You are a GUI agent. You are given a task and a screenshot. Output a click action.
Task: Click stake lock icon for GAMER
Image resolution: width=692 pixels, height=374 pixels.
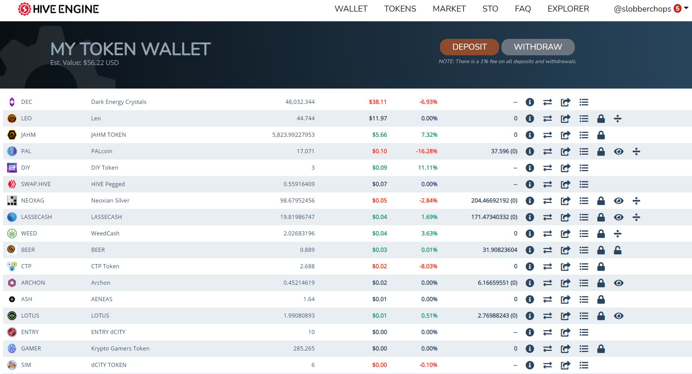click(601, 349)
